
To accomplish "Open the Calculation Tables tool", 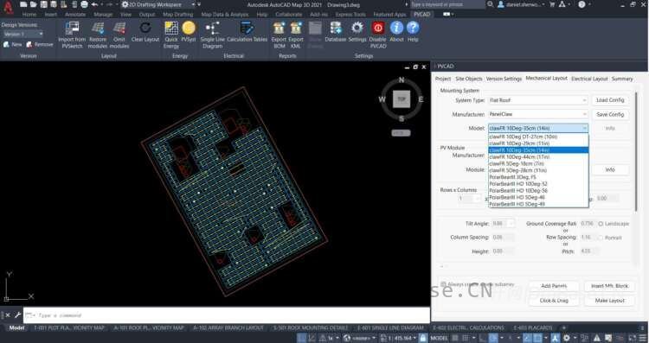I will tap(247, 32).
